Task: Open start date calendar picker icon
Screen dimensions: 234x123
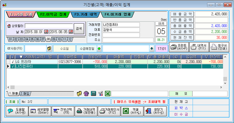Action: pos(46,32)
